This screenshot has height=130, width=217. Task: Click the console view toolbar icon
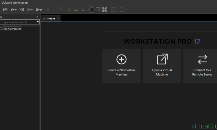pos(113,9)
